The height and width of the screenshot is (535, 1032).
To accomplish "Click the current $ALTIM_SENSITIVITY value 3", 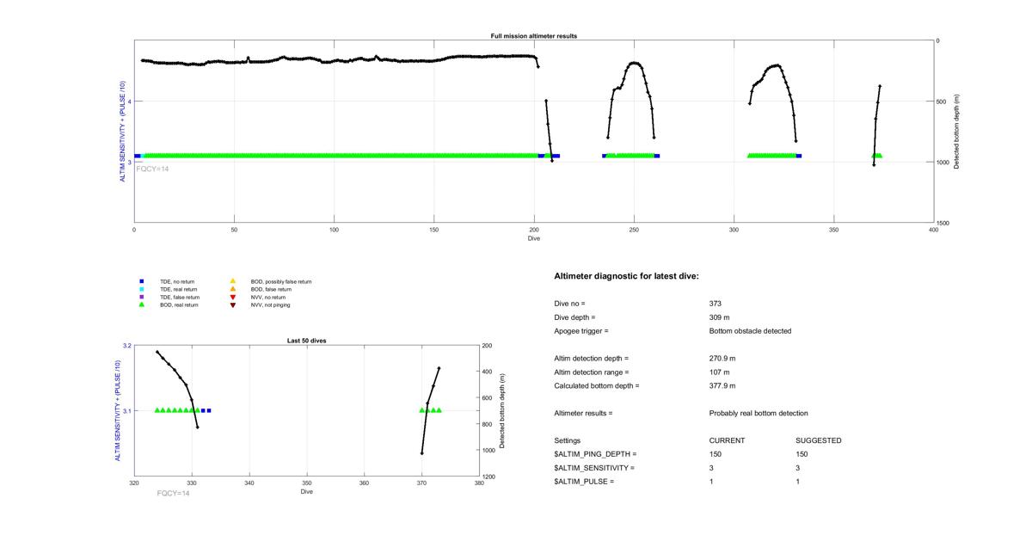I will (712, 468).
